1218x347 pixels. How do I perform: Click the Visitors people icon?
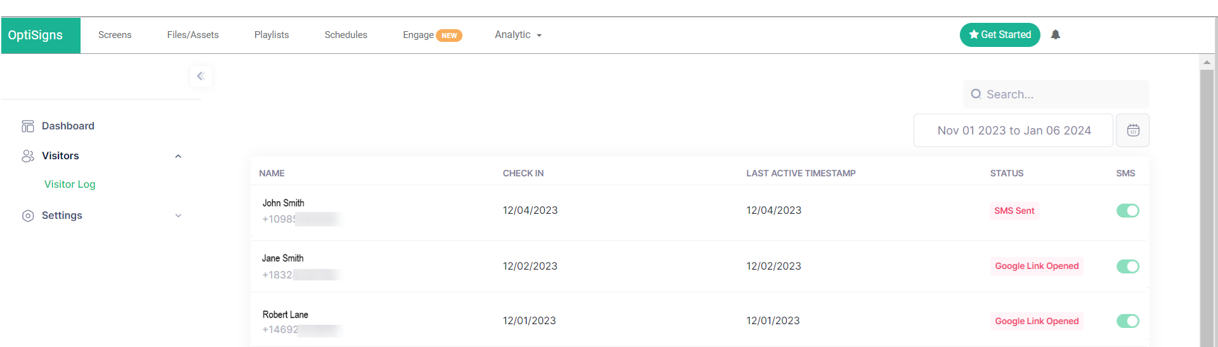point(28,156)
